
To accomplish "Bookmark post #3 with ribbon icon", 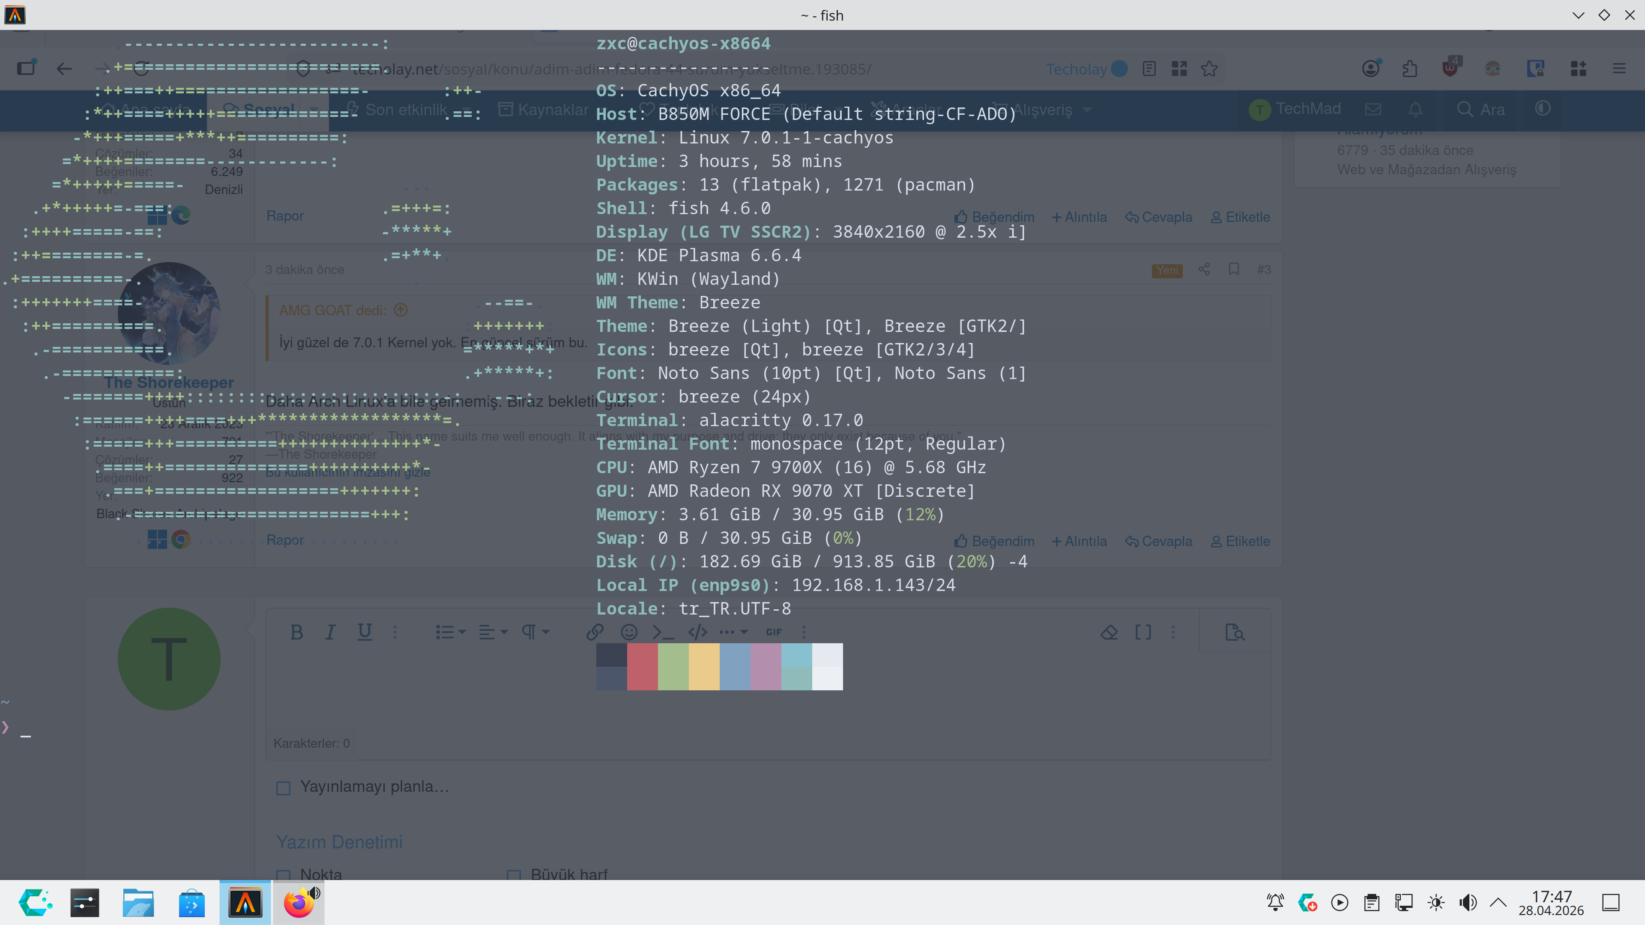I will click(1234, 269).
